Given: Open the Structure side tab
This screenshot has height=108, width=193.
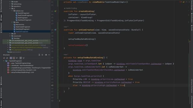Looking at the screenshot, I should pyautogui.click(x=1, y=104).
